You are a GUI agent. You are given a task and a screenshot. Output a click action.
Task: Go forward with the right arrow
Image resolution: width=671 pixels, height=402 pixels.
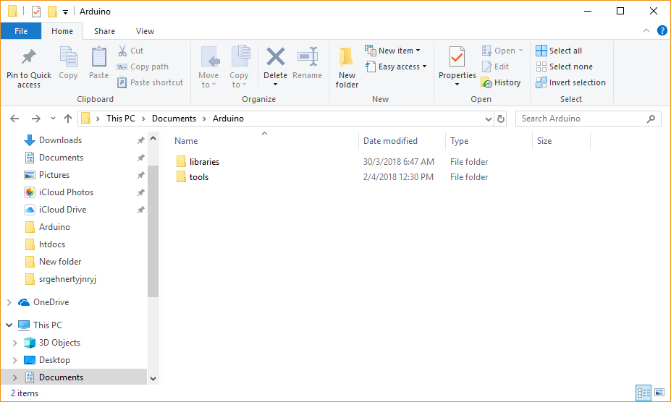click(x=36, y=119)
